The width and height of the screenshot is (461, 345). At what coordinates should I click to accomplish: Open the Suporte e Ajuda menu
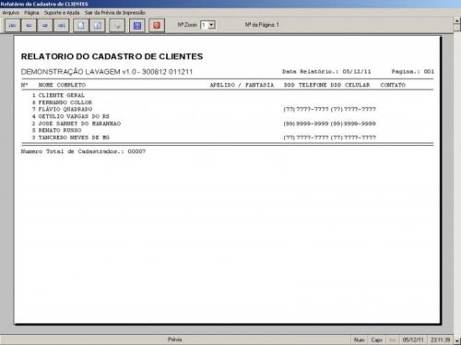[62, 13]
